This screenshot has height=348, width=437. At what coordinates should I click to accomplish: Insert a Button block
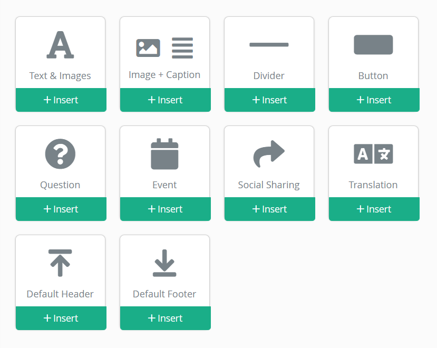click(374, 100)
